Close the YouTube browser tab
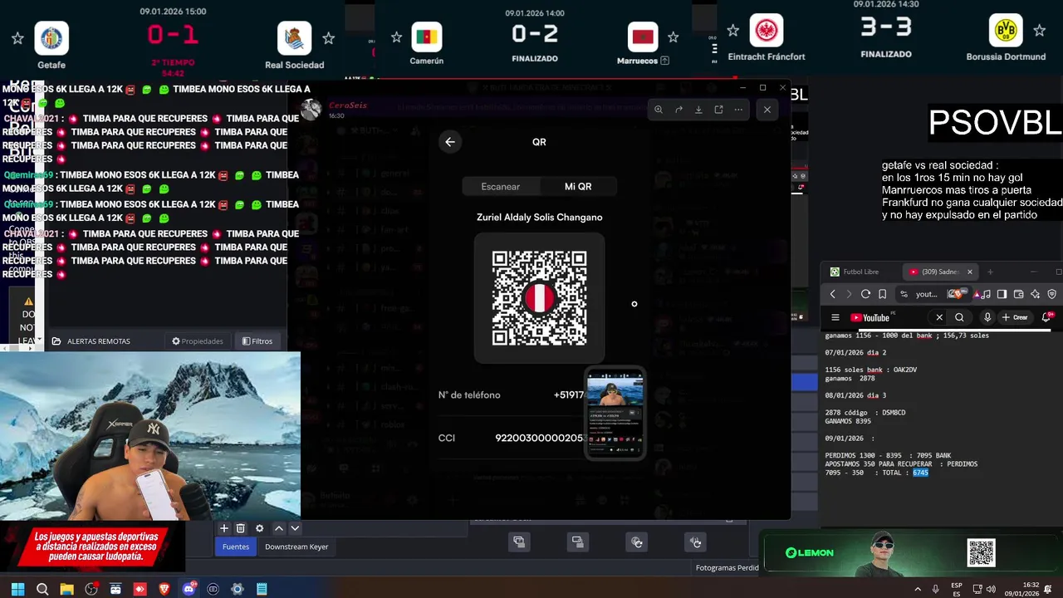 tap(969, 272)
